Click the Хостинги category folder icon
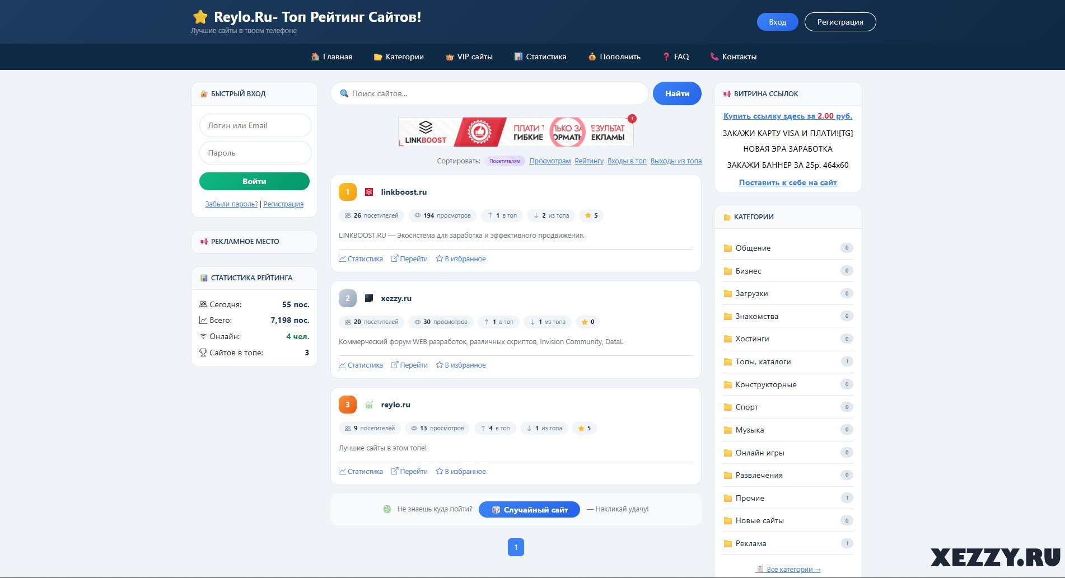1065x578 pixels. pos(728,339)
